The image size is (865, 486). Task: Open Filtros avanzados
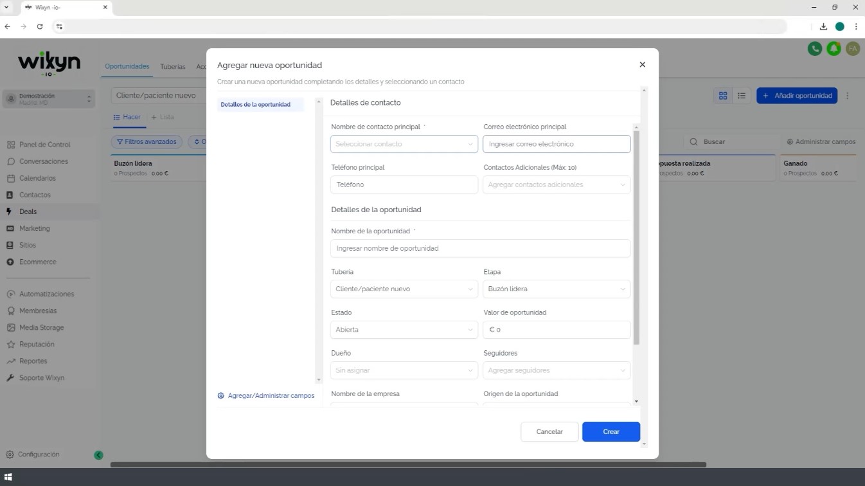(147, 141)
